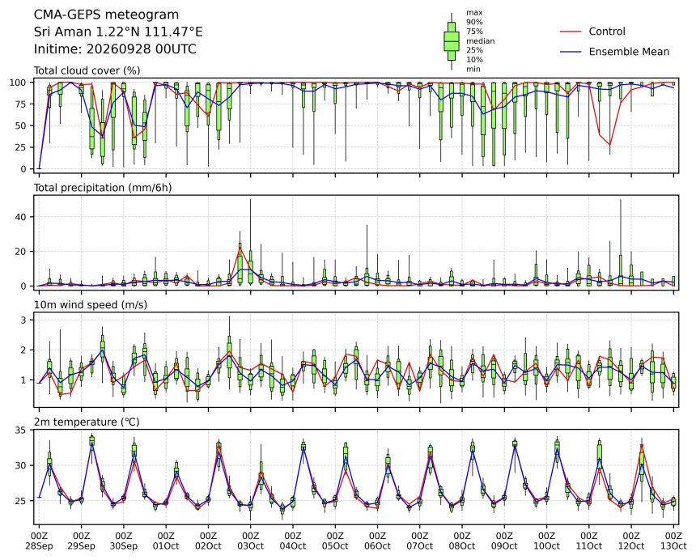Click the blue Ensemble Mean legend line
Image resolution: width=696 pixels, height=560 pixels.
[571, 52]
